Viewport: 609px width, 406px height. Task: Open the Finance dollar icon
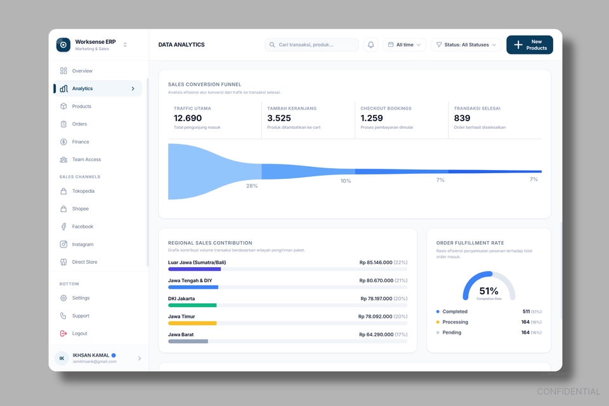pos(63,142)
